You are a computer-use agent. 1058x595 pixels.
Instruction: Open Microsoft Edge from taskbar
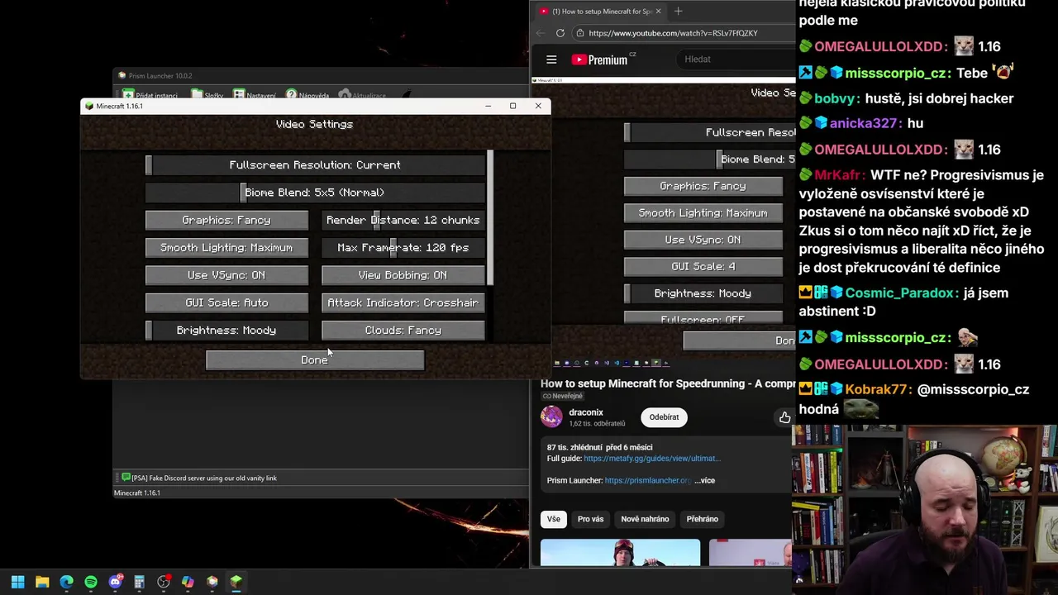click(66, 582)
